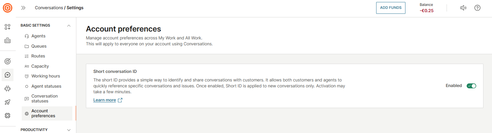
Task: Expand the side navigation with double chevron
Action: (23, 8)
